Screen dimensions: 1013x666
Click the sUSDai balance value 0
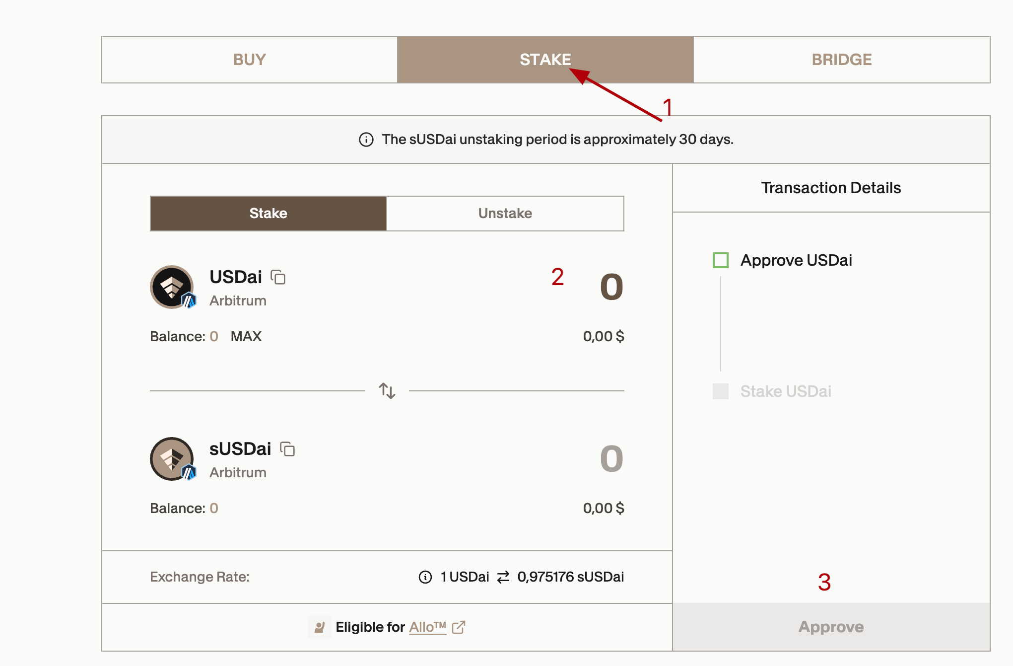[x=214, y=509]
